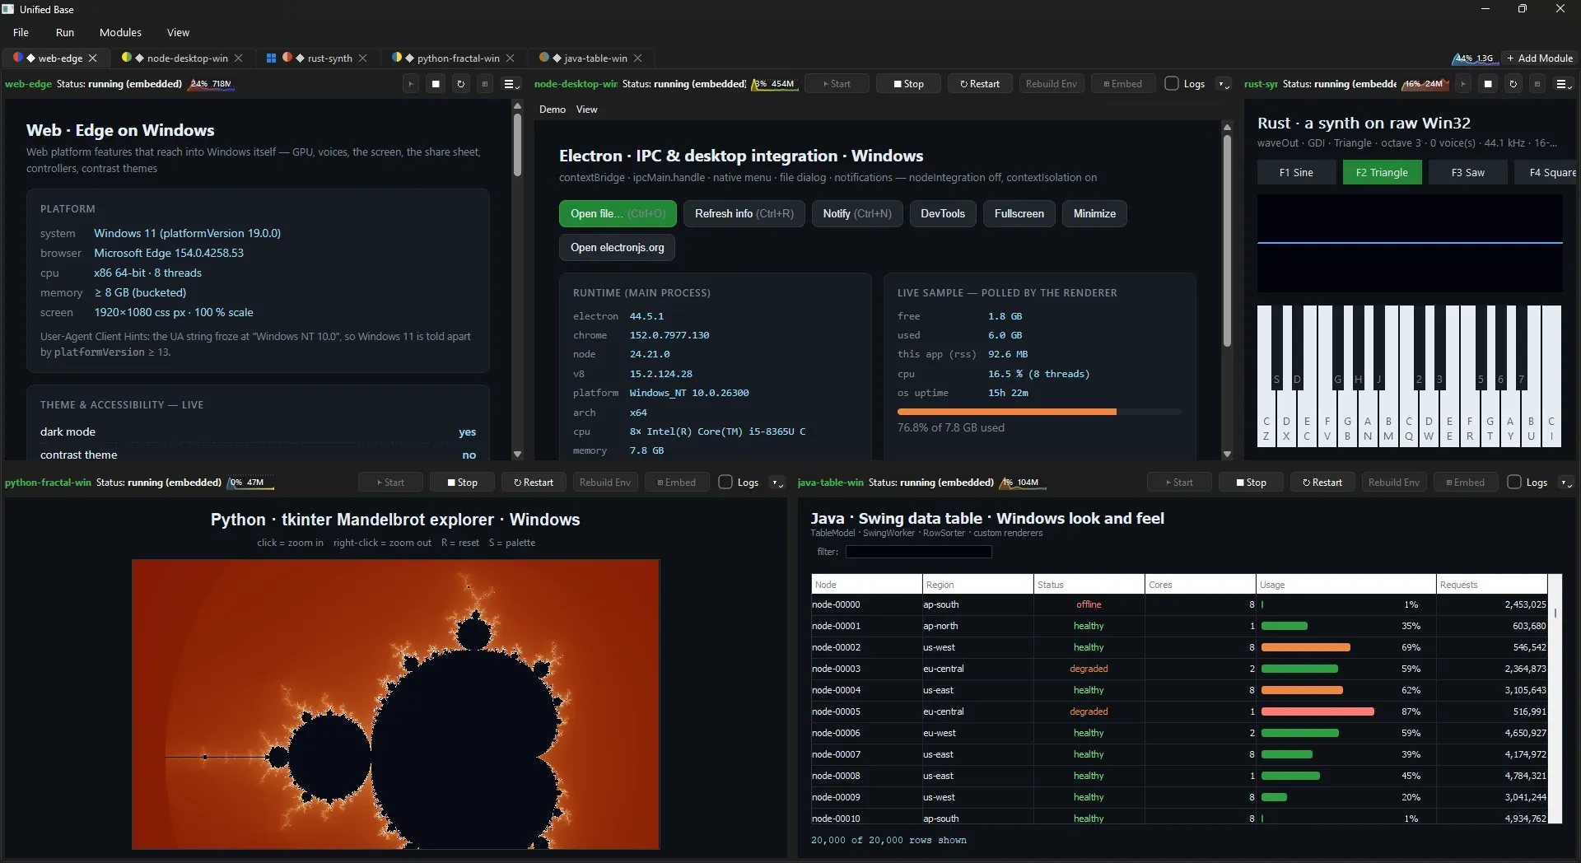
Task: Close the python-fractal-win tab
Action: point(511,58)
